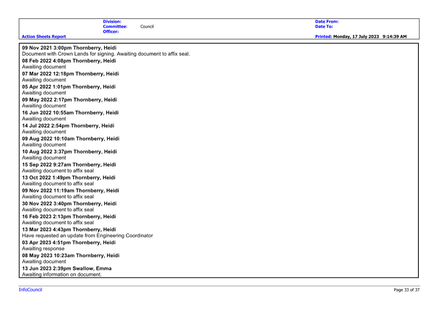Click entry 09 Nov 2021 3:00pm Thornberry, Heidi

tap(69, 47)
